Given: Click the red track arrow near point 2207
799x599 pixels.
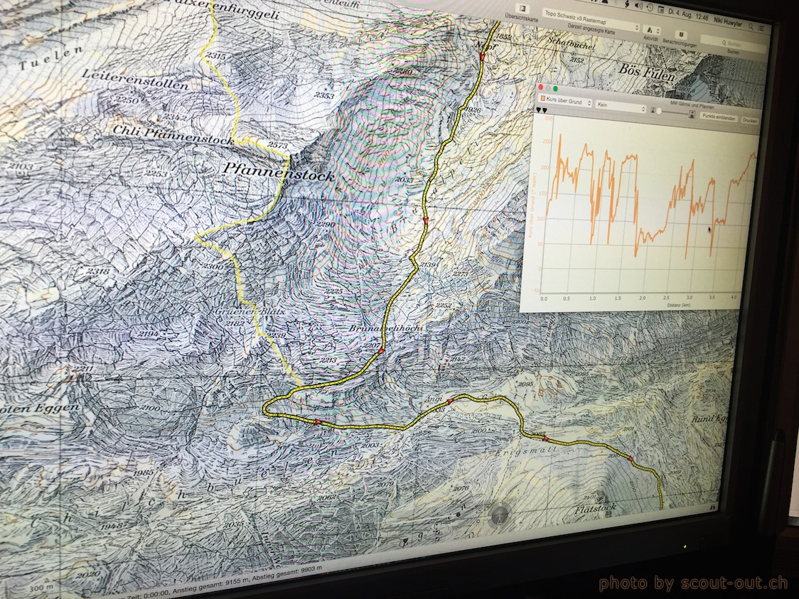Looking at the screenshot, I should tap(381, 350).
